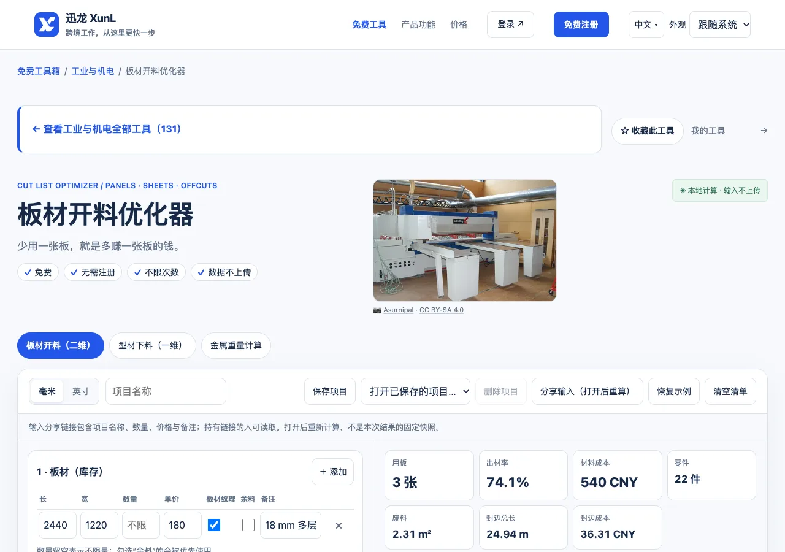This screenshot has height=552, width=785.
Task: Click the 封边总长 value 24.94 m
Action: click(x=507, y=534)
